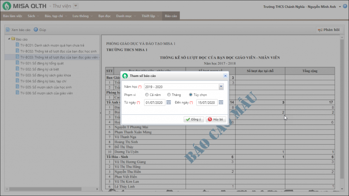The image size is (349, 196).
Task: Click the report preview's vertical scrollbar
Action: click(x=342, y=109)
